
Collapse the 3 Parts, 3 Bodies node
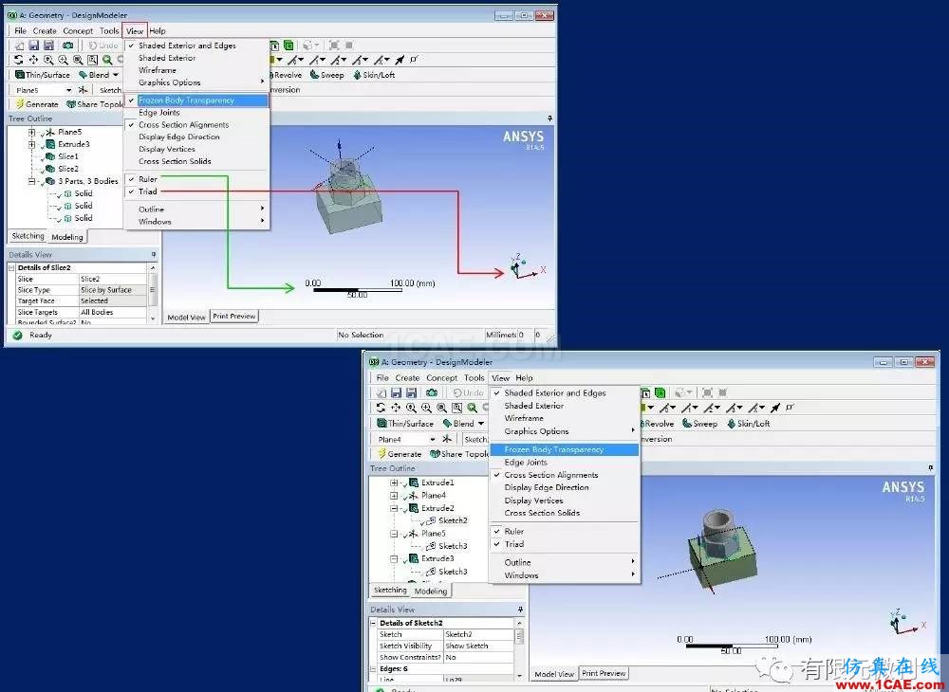(x=31, y=181)
